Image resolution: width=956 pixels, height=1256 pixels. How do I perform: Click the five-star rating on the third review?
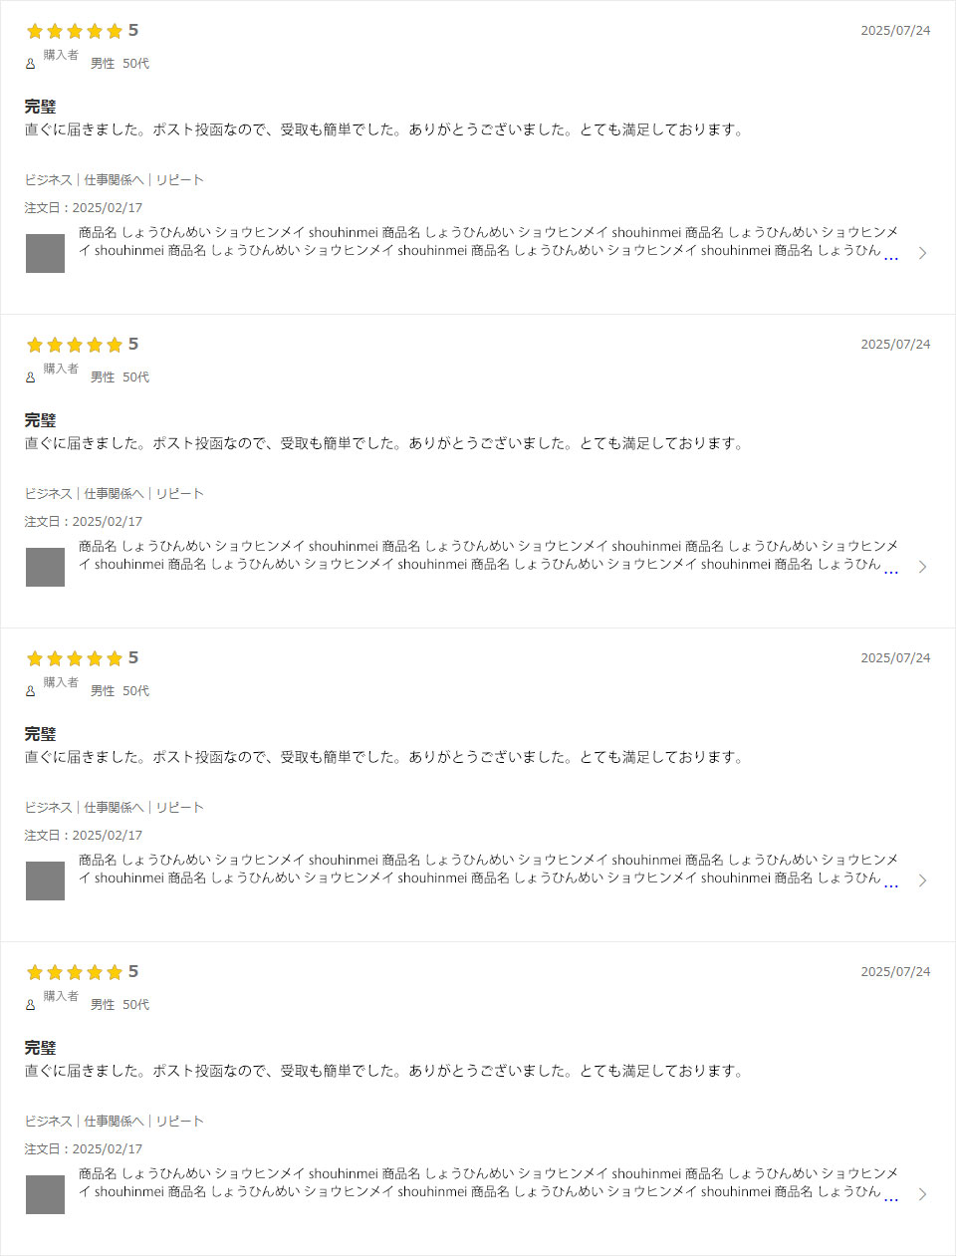[75, 658]
